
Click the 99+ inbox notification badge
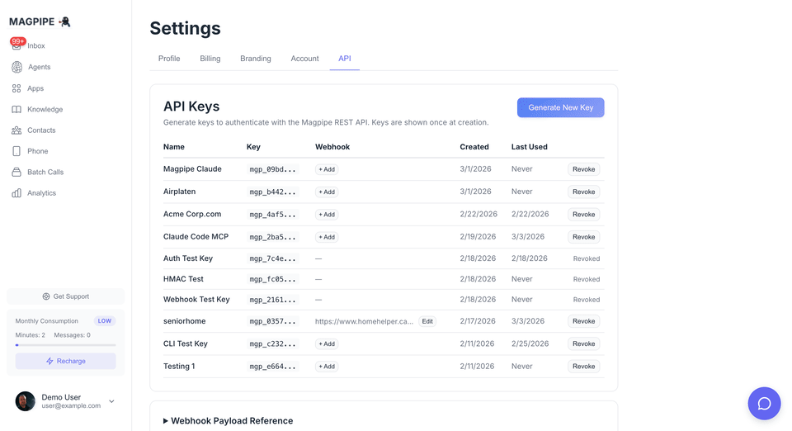[17, 41]
